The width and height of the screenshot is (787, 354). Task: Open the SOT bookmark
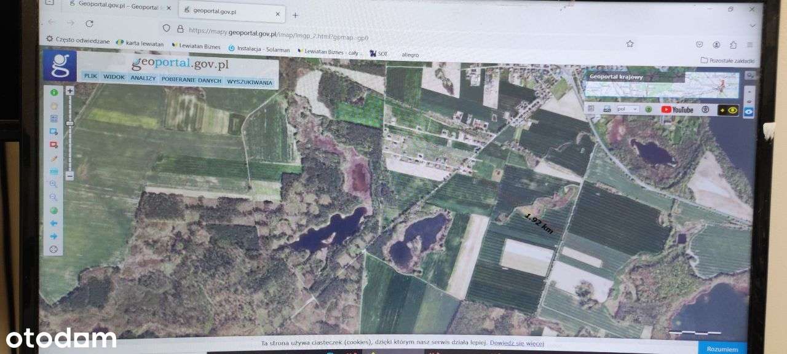tap(379, 53)
